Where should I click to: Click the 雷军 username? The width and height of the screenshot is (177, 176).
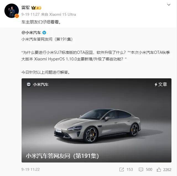25,8
